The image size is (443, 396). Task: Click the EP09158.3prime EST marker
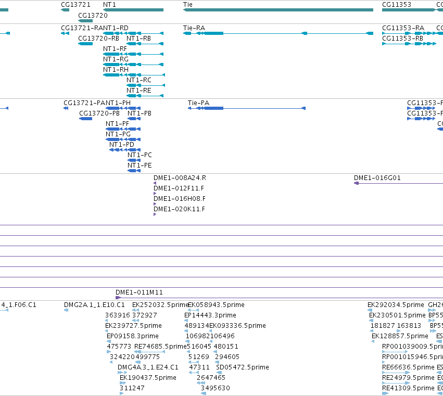pyautogui.click(x=109, y=341)
